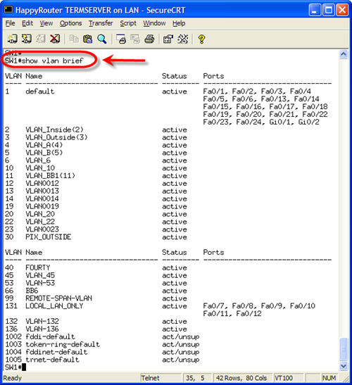The image size is (352, 385).
Task: Click the Connect toolbar icon
Action: coord(12,39)
